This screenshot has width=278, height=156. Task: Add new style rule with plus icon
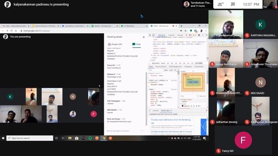tap(175, 70)
